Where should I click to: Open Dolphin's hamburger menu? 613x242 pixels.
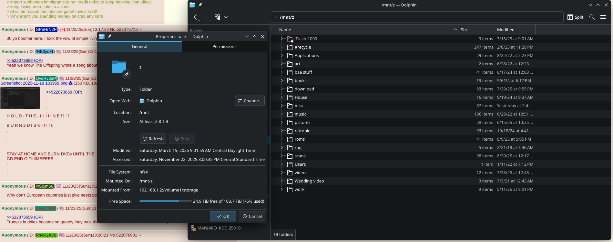(x=603, y=17)
